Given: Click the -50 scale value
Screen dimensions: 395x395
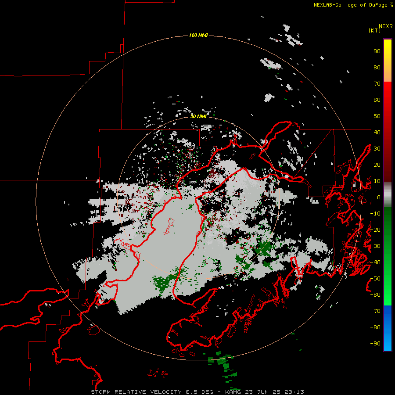Looking at the screenshot, I should click(x=375, y=279).
